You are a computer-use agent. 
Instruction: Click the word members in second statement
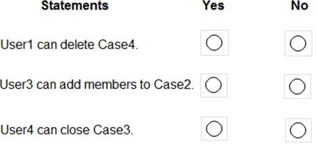(x=110, y=85)
